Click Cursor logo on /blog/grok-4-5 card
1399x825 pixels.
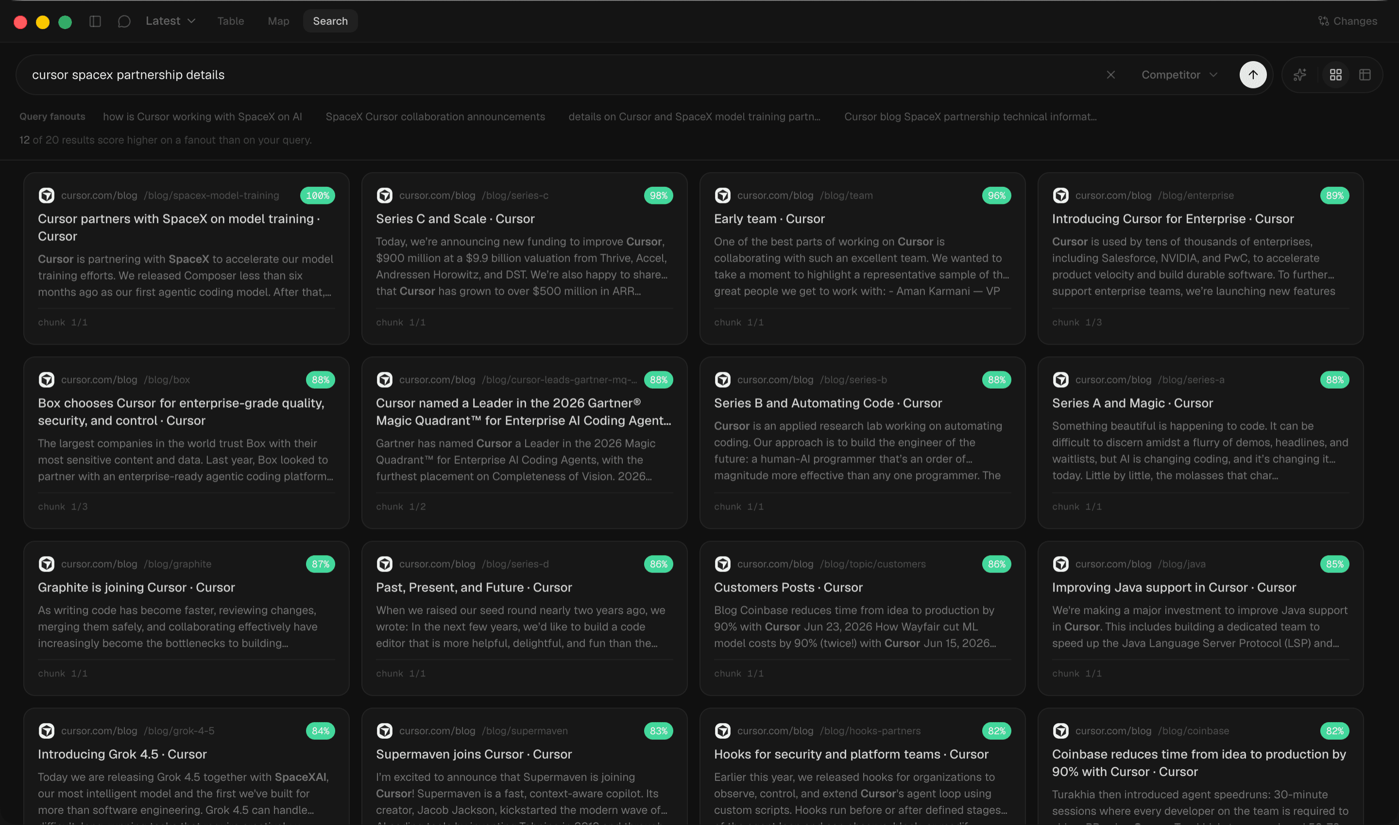46,730
